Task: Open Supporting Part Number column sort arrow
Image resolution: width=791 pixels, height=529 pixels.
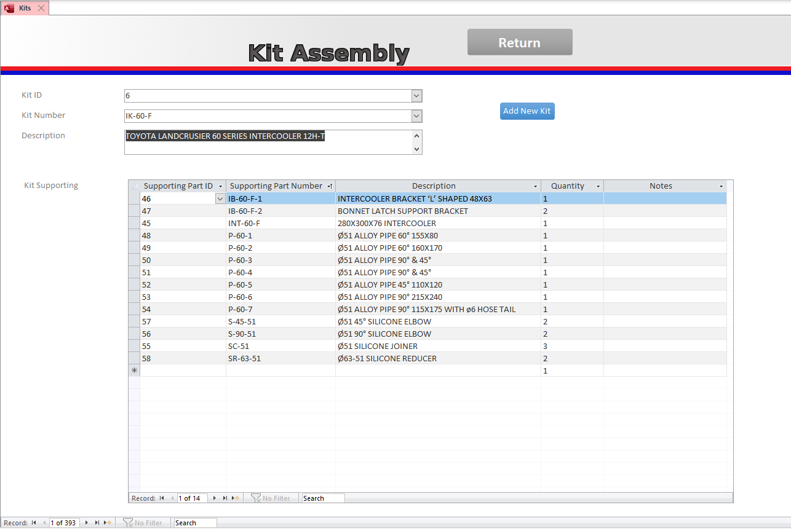Action: (x=330, y=186)
